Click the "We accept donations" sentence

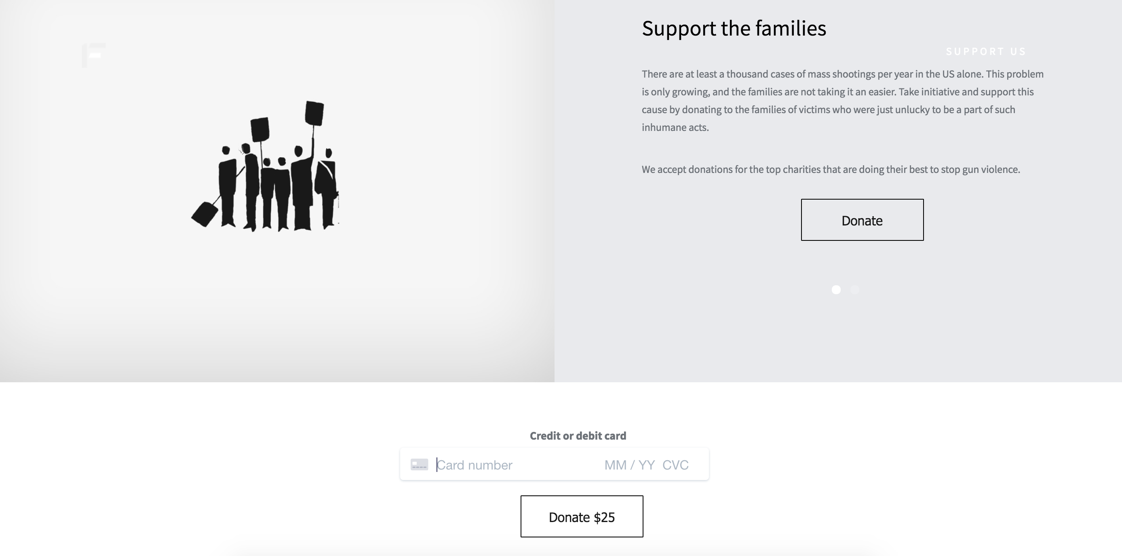click(x=831, y=169)
